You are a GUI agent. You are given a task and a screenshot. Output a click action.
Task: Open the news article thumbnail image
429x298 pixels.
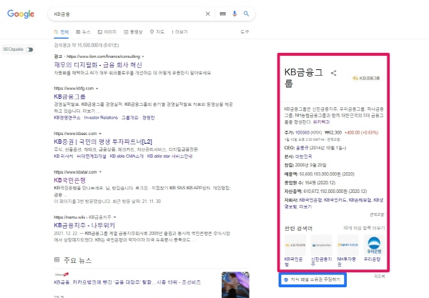[235, 284]
